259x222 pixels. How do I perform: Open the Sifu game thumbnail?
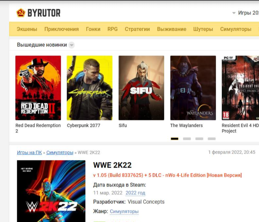[141, 88]
